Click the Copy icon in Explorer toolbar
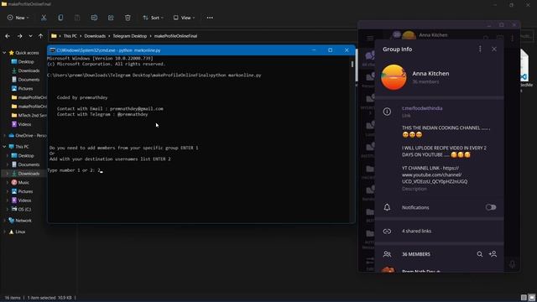The width and height of the screenshot is (537, 302). 60,18
